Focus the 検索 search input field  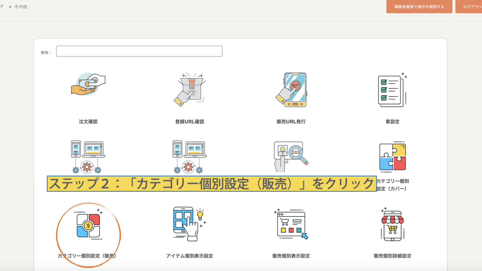click(x=139, y=51)
